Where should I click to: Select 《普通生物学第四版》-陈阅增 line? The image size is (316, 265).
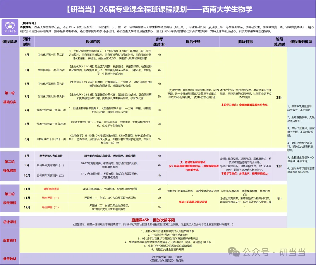[x=167, y=261]
